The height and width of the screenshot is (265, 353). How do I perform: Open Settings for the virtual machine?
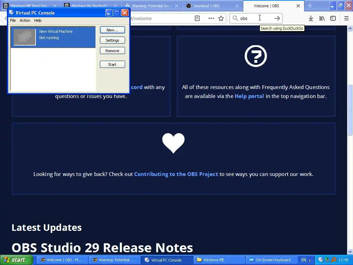coord(112,40)
